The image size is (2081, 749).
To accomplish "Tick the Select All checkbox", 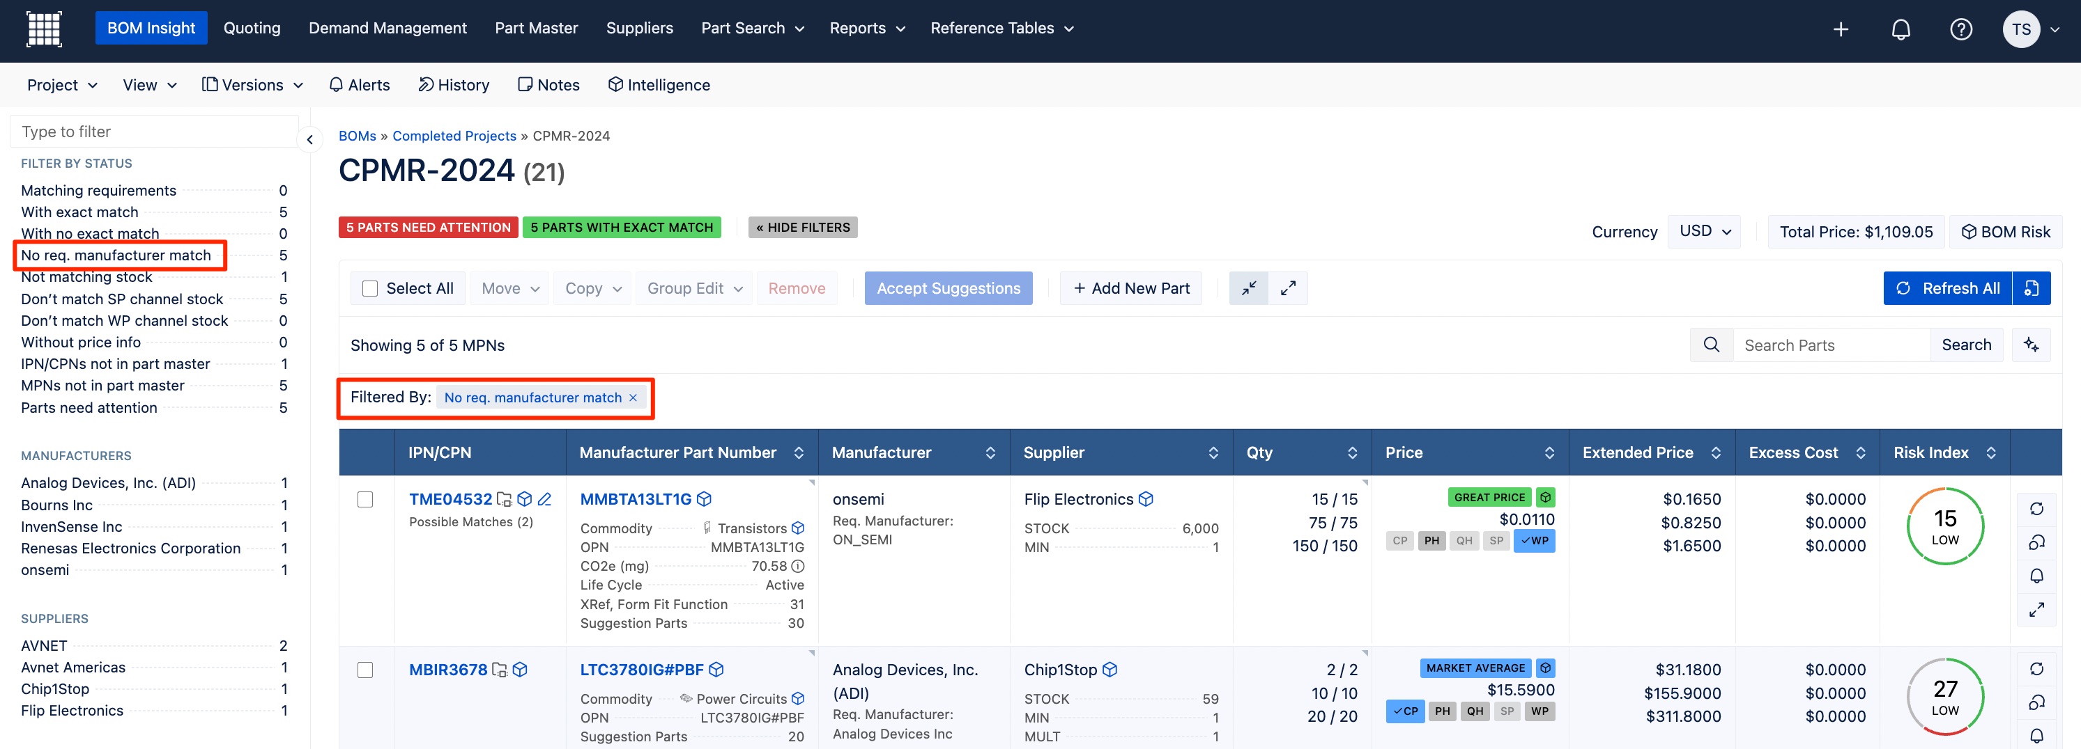I will 370,289.
